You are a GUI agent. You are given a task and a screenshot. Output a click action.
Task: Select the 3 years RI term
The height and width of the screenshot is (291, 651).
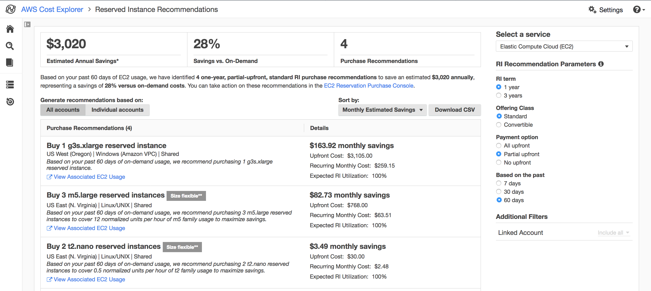(498, 95)
